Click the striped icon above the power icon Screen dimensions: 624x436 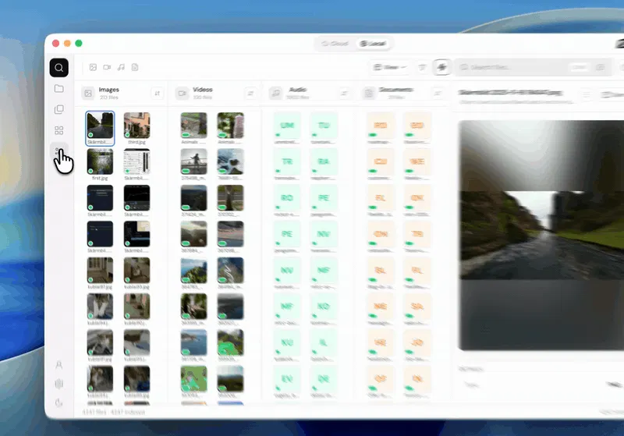coord(59,384)
